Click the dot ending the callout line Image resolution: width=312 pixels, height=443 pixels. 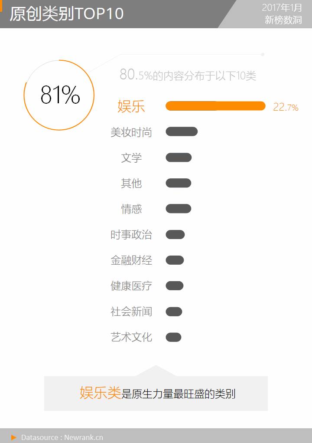[x=263, y=54]
